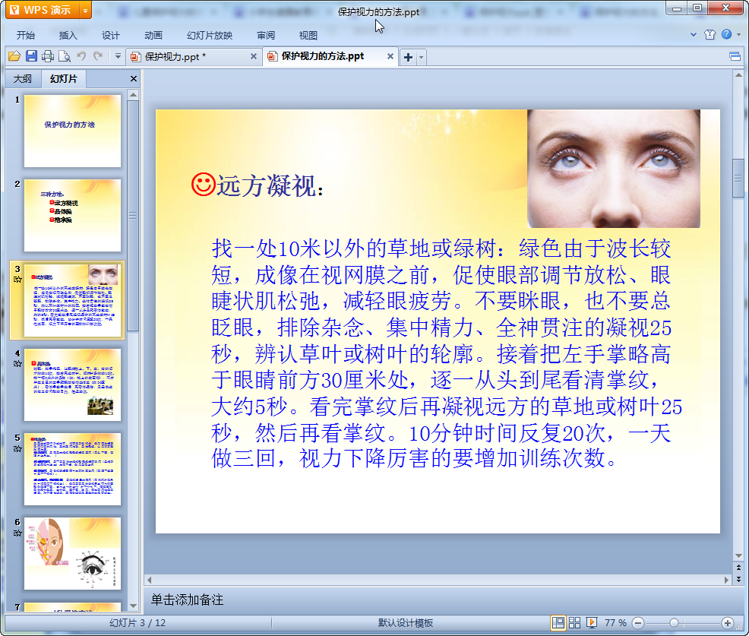Select slide 5 thumbnail of dense blue text
749x636 pixels.
tap(73, 470)
